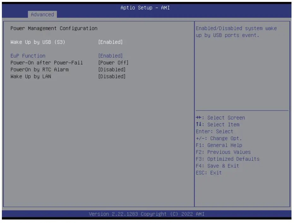The height and width of the screenshot is (223, 294).
Task: Click the Aptio Setup title bar
Action: click(x=147, y=8)
